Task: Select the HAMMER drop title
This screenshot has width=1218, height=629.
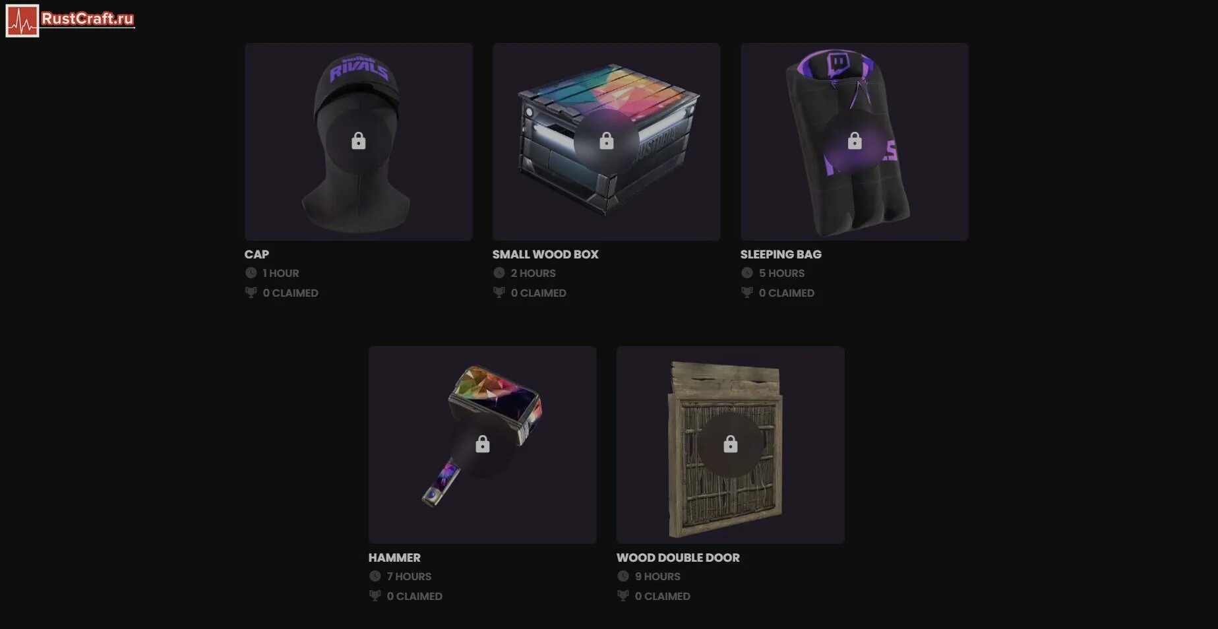Action: tap(394, 558)
